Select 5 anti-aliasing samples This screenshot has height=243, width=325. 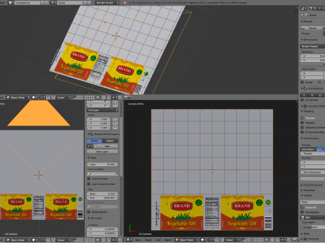304,95
